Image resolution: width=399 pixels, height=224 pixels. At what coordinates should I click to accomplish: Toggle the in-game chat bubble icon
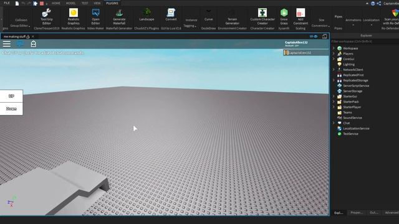coord(20,44)
